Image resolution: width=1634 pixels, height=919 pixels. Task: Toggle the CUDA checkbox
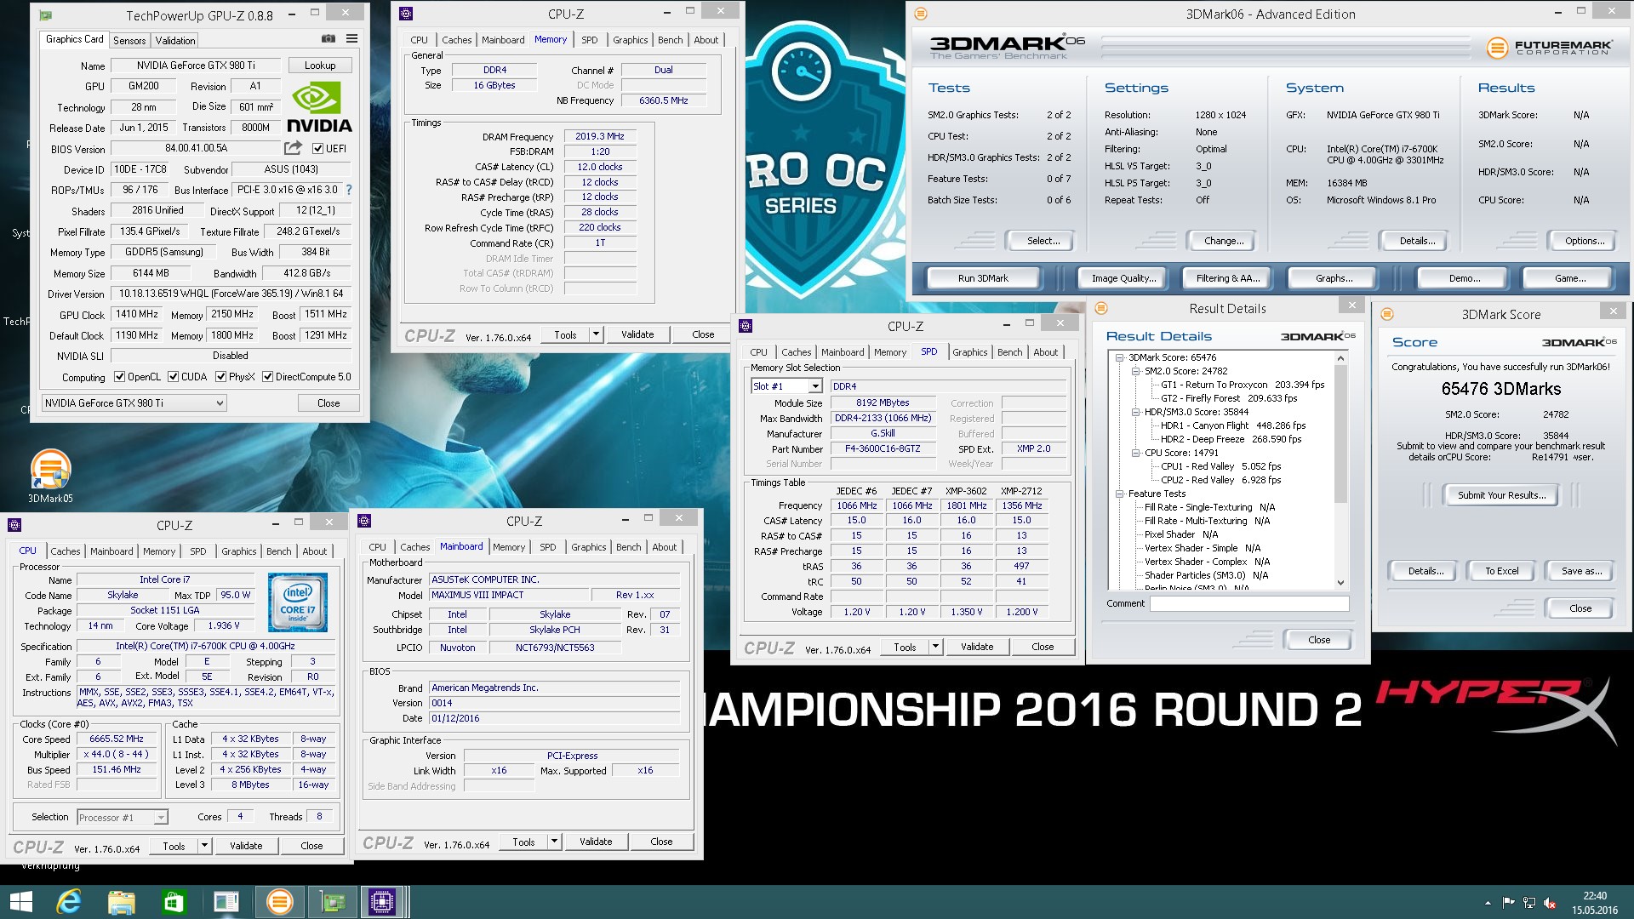(x=174, y=376)
